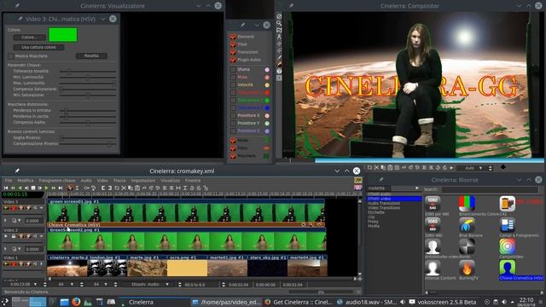546x307 pixels.
Task: Toggle the lock icon on Video 2 track
Action: [14, 236]
